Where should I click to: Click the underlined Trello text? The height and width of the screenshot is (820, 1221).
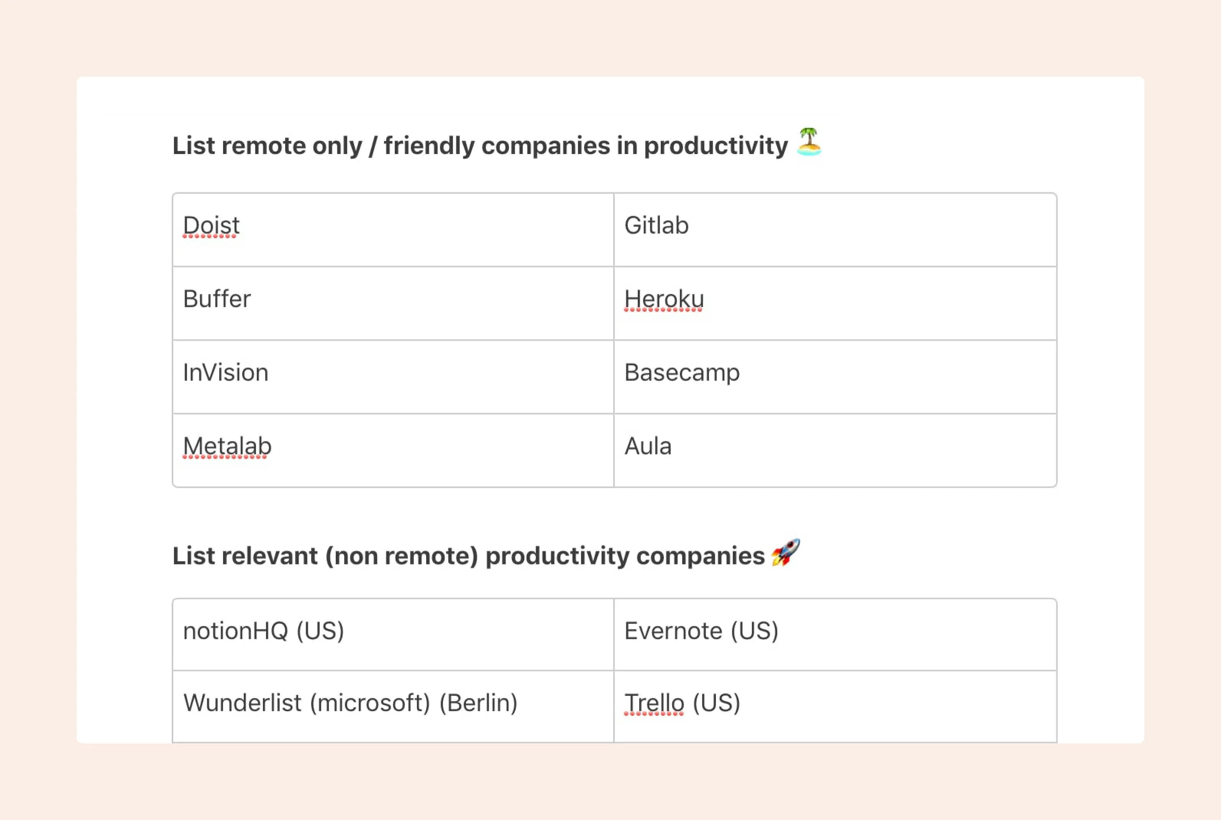click(x=654, y=704)
